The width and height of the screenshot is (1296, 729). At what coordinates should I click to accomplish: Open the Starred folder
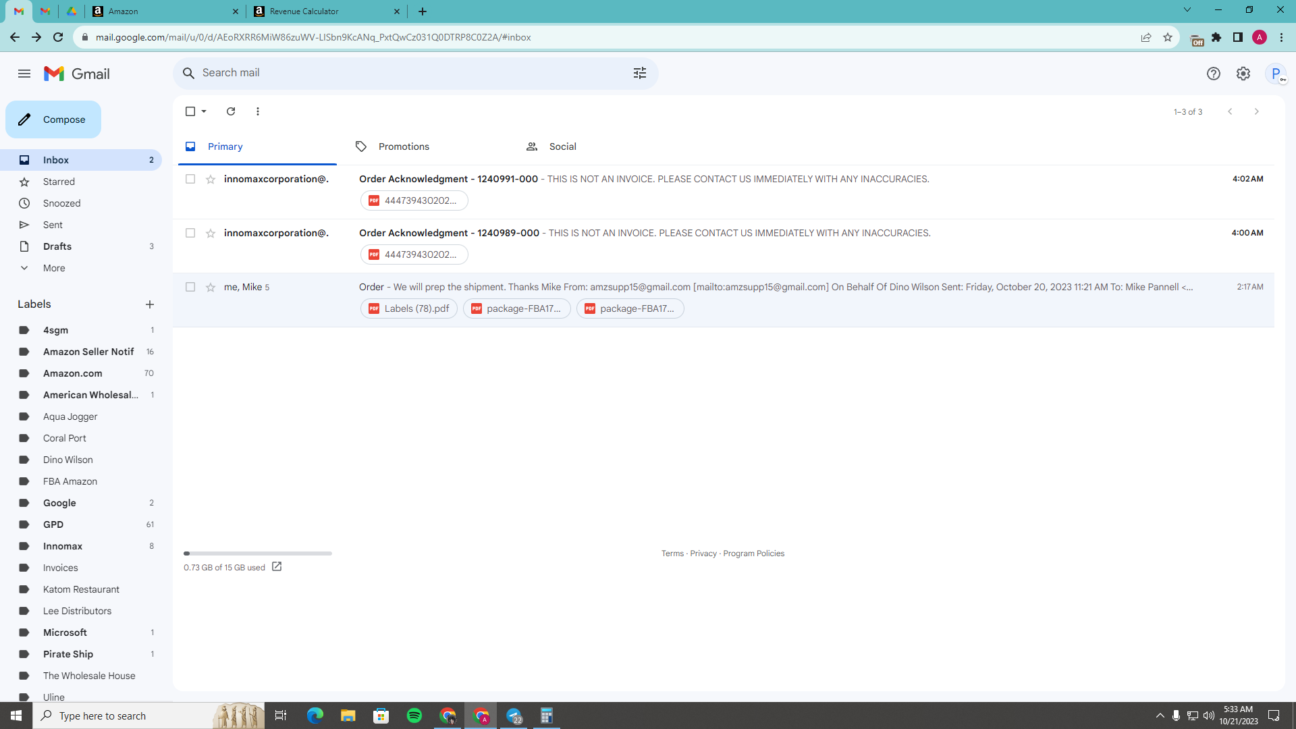click(81, 182)
